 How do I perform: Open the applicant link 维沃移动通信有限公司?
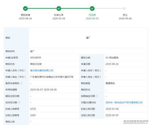click(x=42, y=70)
